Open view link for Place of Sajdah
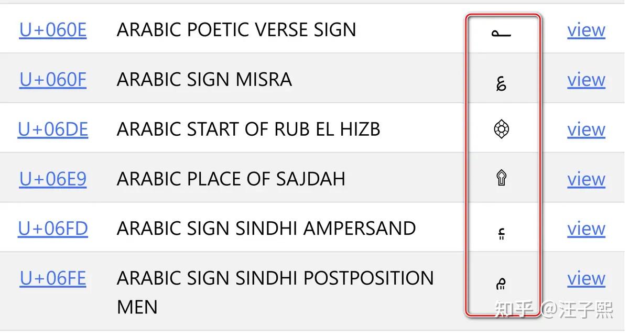This screenshot has width=629, height=336. click(586, 179)
